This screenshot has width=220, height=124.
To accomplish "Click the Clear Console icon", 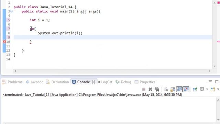I will click(166, 89).
